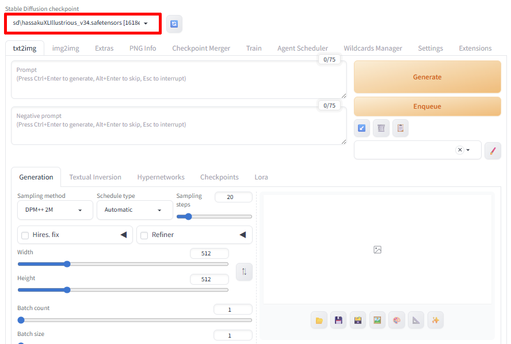This screenshot has width=511, height=344.
Task: Click the sparkles upscale icon
Action: coord(436,320)
